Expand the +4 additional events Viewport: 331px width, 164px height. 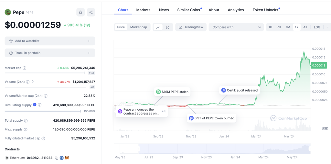pyautogui.click(x=164, y=111)
